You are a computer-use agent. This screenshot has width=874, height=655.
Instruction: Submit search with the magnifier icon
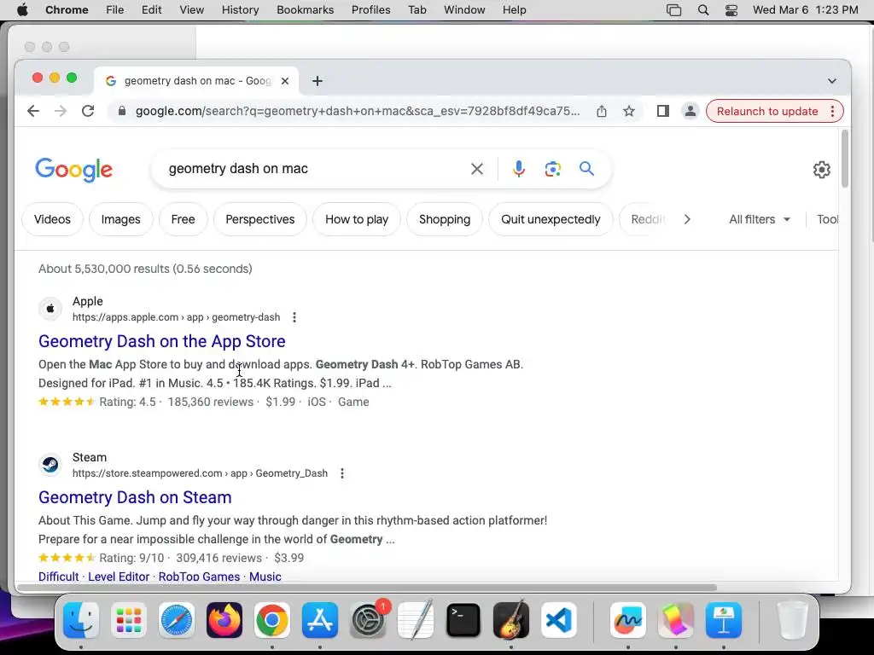click(x=586, y=168)
